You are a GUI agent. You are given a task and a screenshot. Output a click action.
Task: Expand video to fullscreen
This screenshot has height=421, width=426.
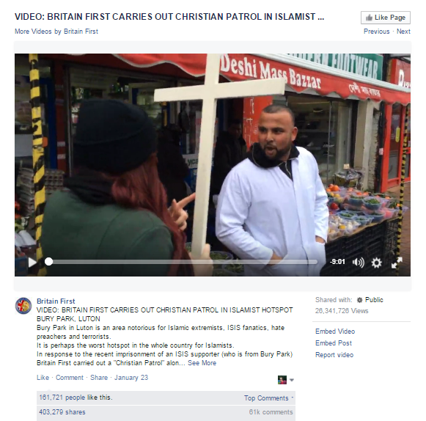coord(397,263)
